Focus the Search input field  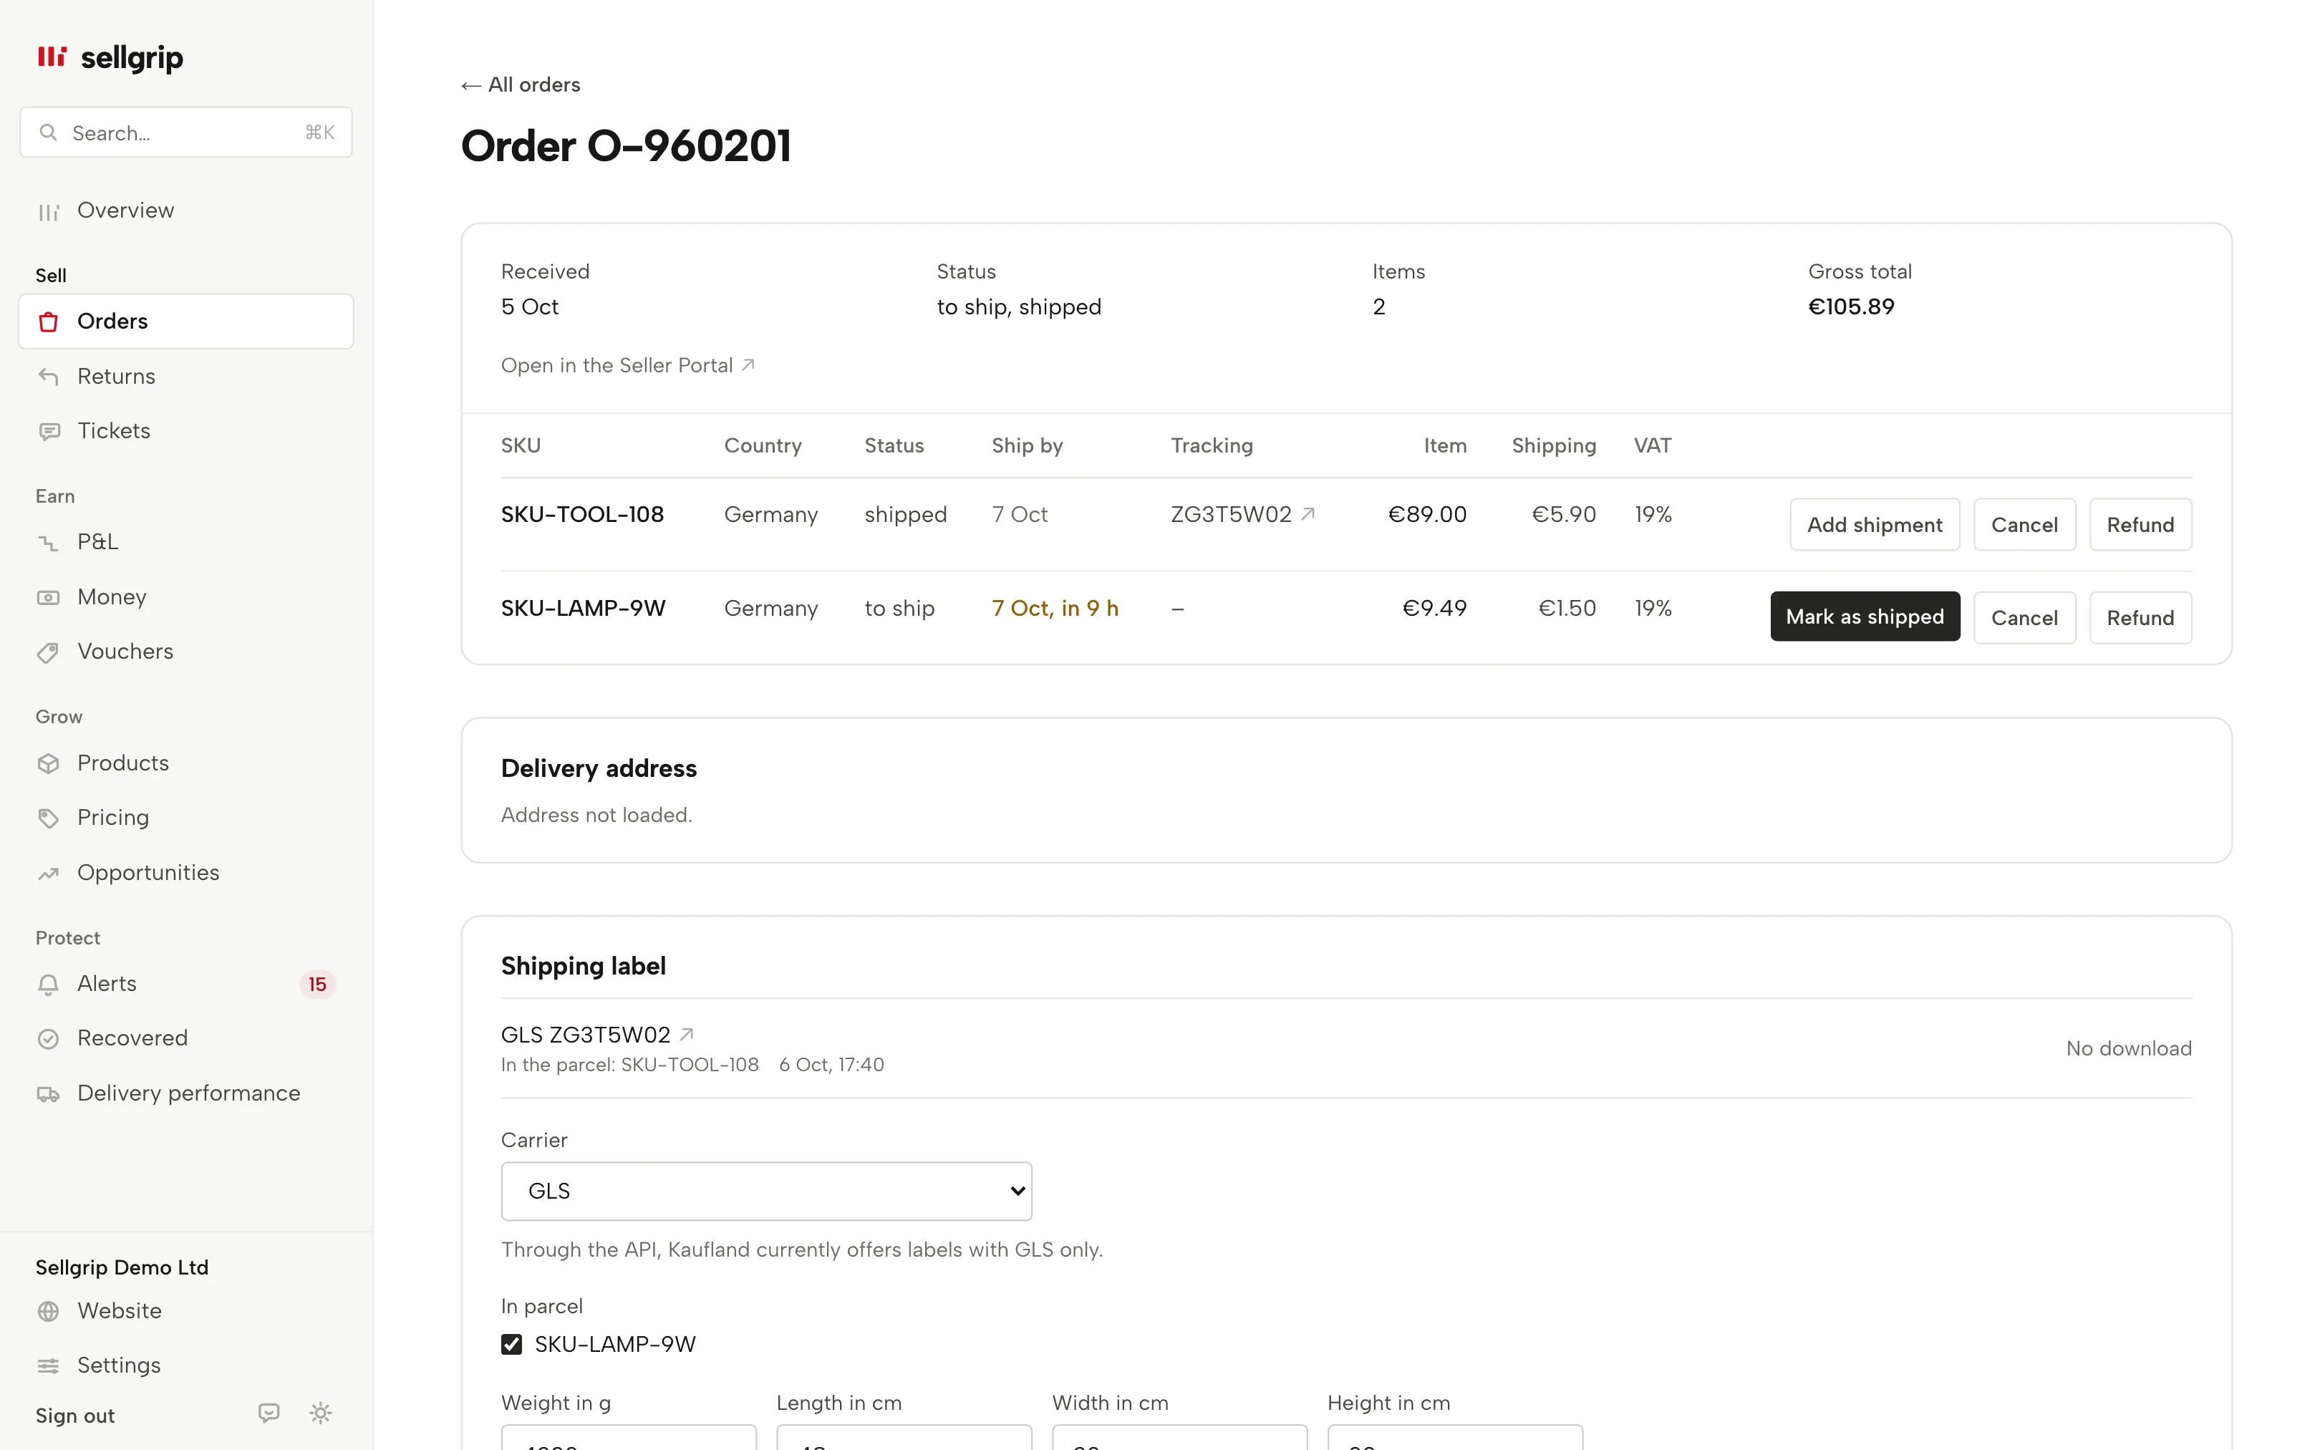click(x=186, y=132)
